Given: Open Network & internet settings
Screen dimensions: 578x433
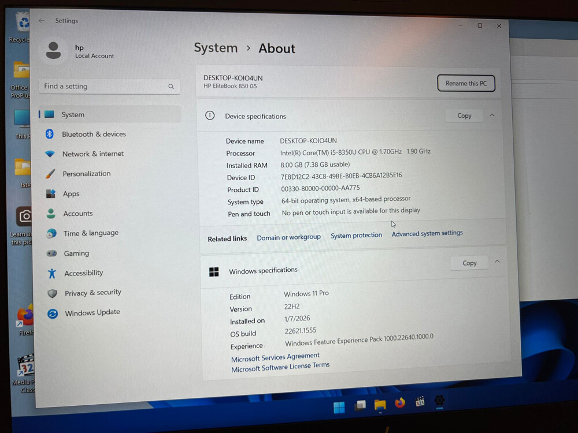Looking at the screenshot, I should point(93,154).
